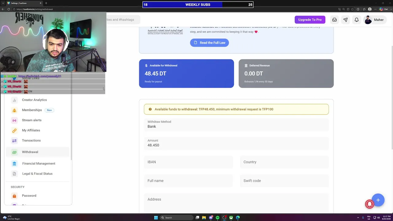Click the Weekly Subs progress bar
This screenshot has width=393, height=221.
198,5
